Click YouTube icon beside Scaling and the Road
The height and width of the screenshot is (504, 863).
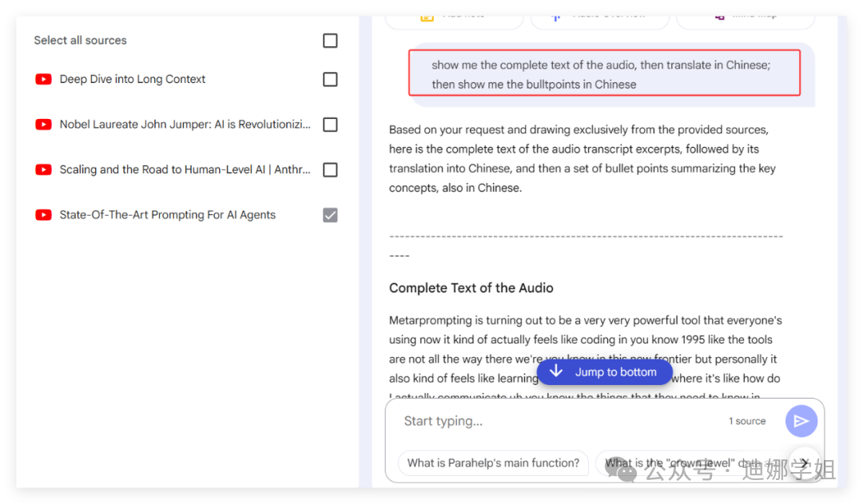point(43,169)
